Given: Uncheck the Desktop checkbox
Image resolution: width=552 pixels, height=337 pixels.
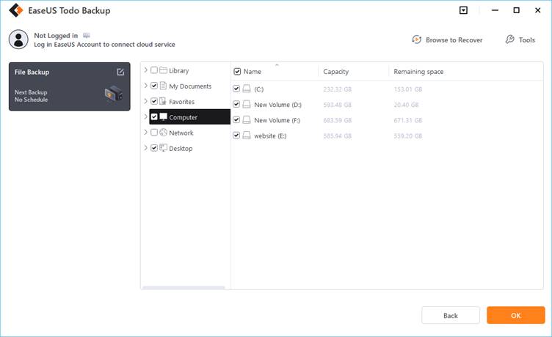Looking at the screenshot, I should pos(154,148).
